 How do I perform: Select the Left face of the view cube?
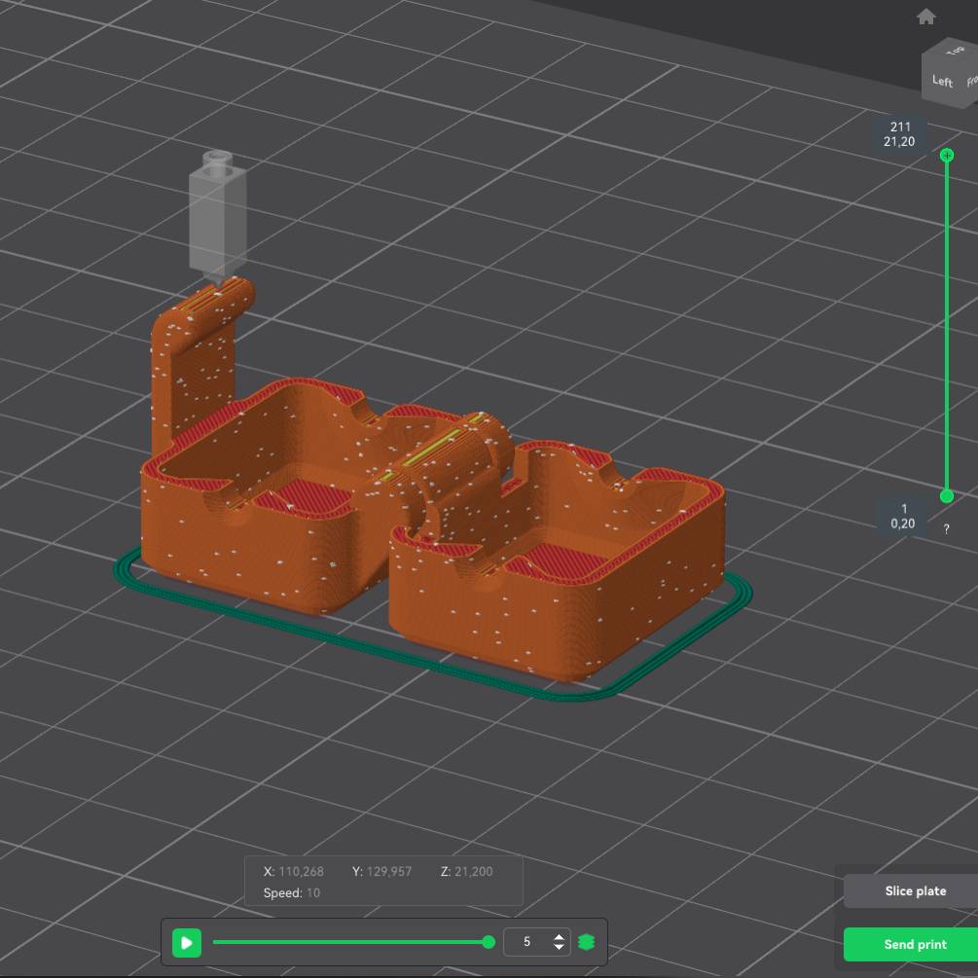[942, 81]
